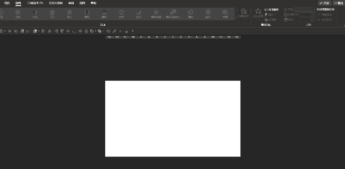This screenshot has height=169, width=345.
Task: Select the eyedropper tool in quick toolbar
Action: tap(114, 31)
